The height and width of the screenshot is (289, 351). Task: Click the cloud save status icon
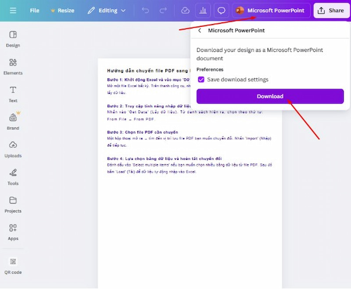point(185,10)
